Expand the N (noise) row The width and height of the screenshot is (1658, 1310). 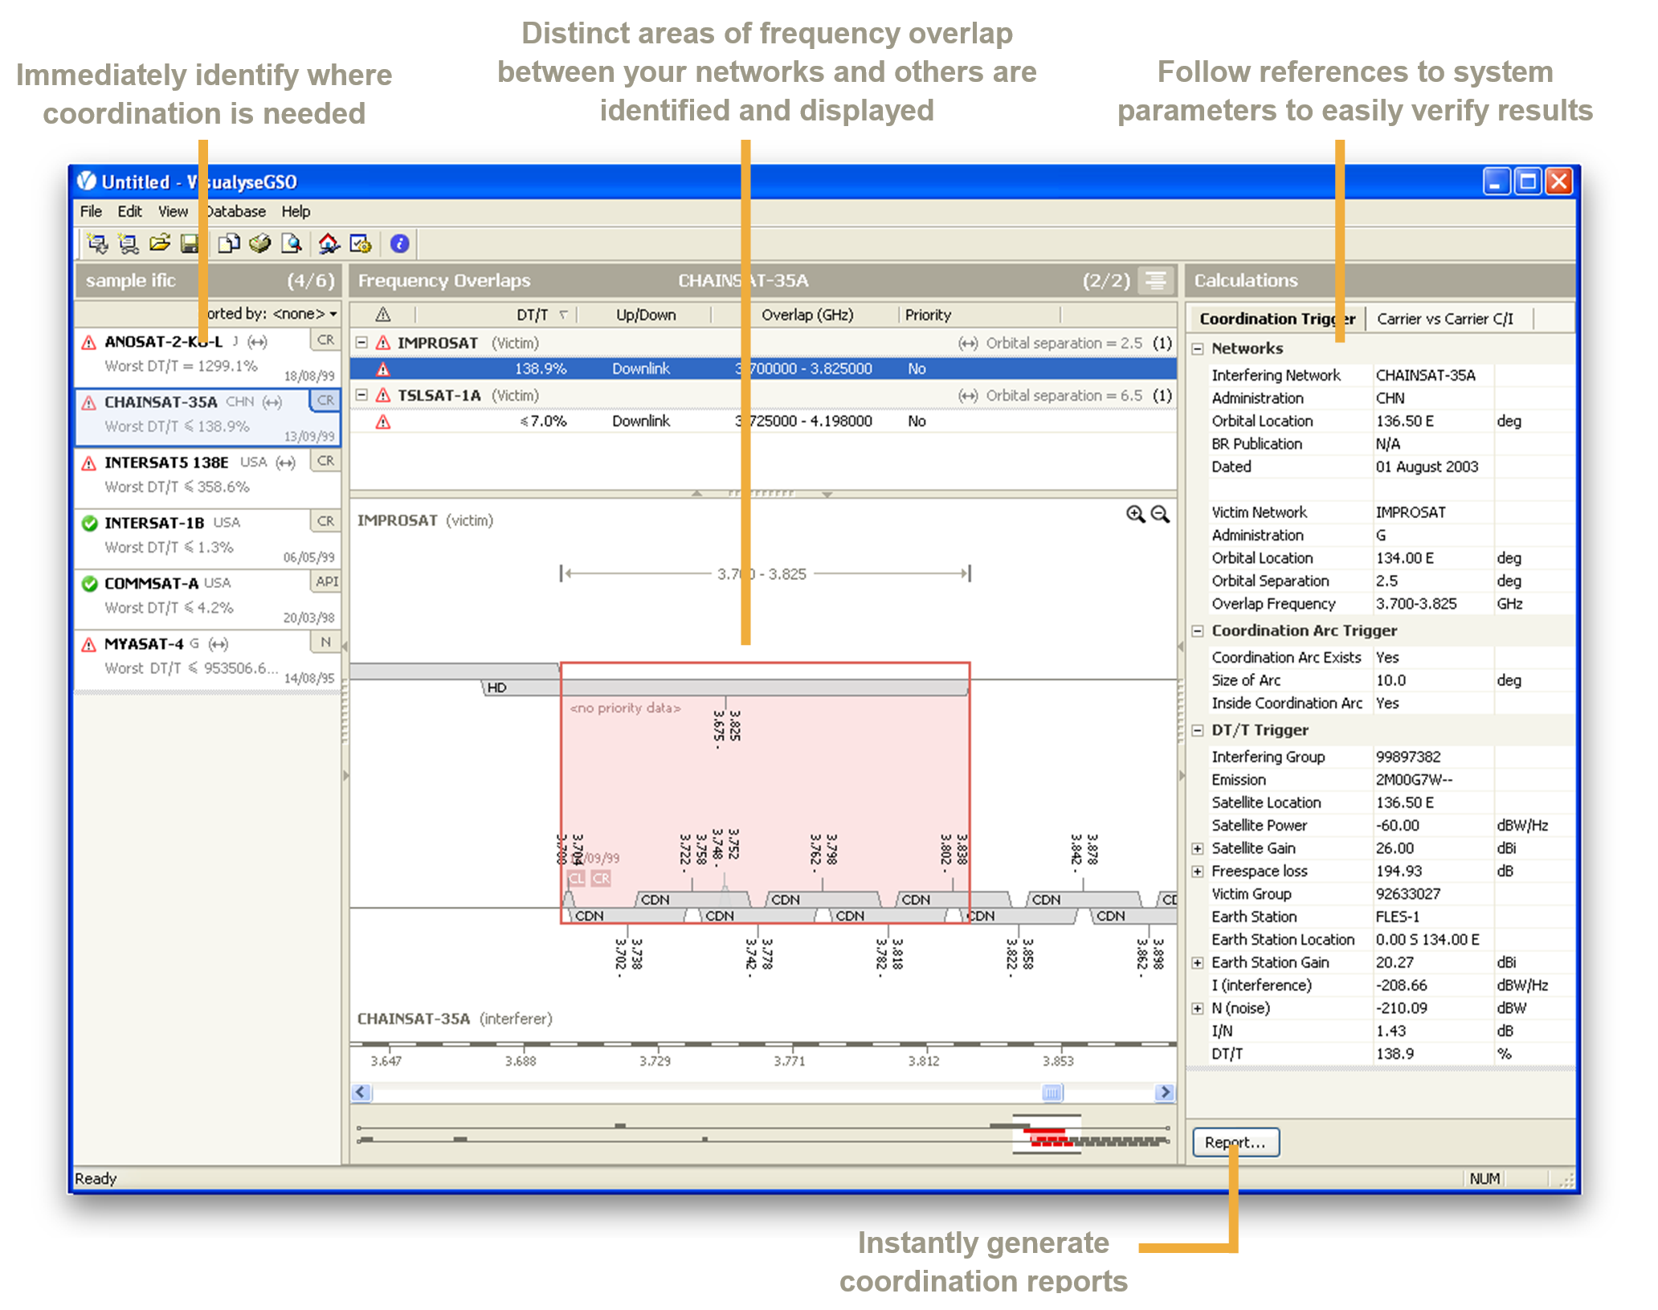pyautogui.click(x=1198, y=1009)
